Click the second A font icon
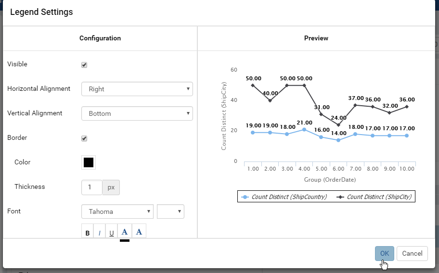439x273 pixels. point(139,232)
